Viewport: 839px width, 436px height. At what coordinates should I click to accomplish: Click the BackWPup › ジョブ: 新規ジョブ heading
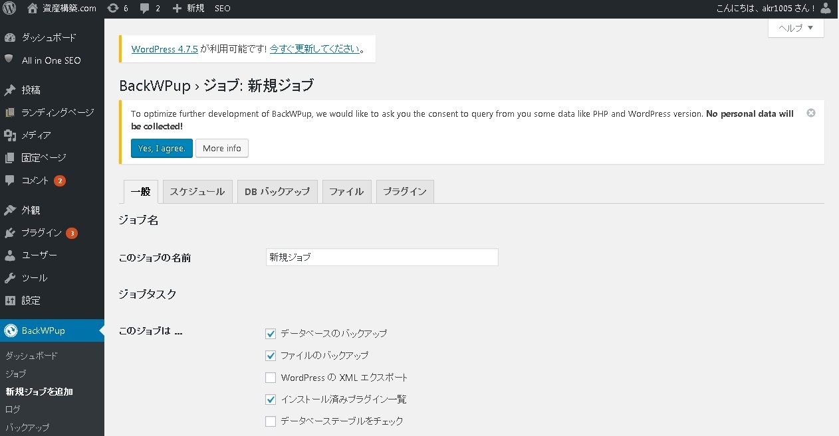pyautogui.click(x=216, y=86)
